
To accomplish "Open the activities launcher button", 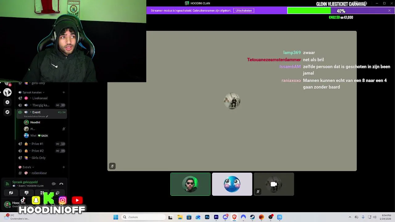I will 42,193.
